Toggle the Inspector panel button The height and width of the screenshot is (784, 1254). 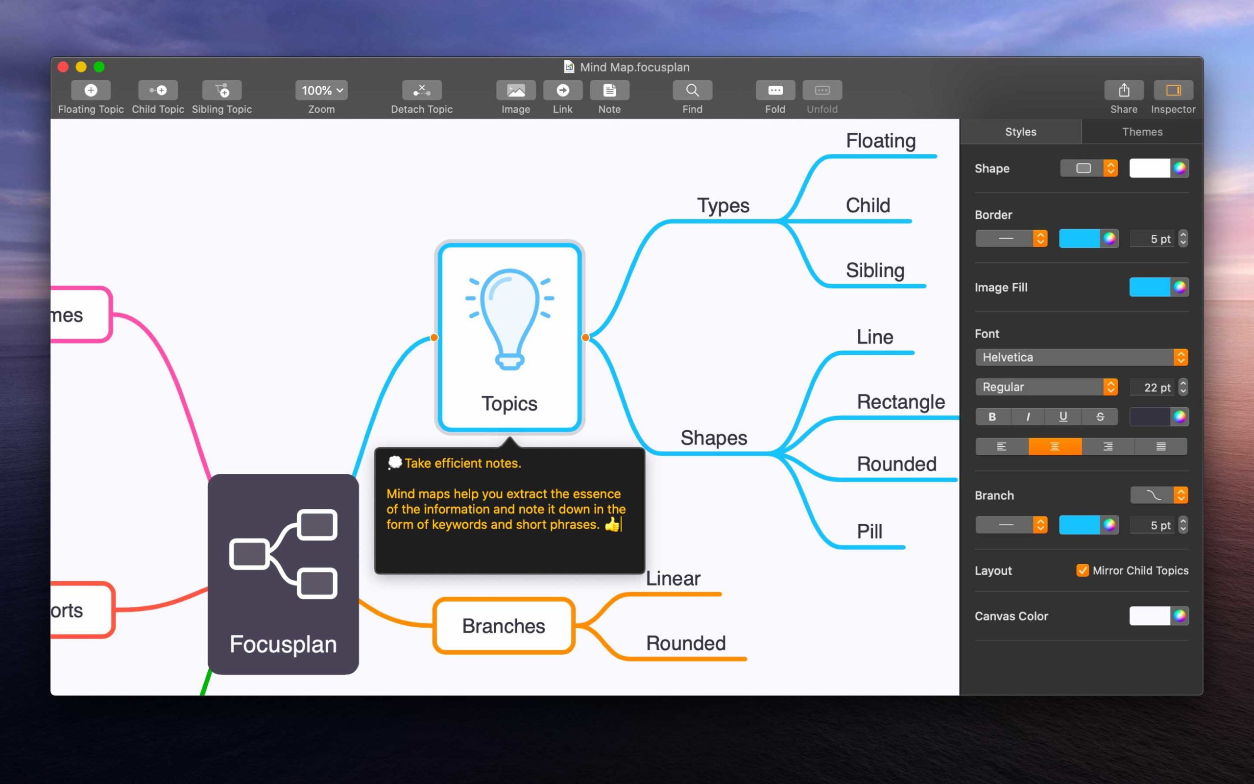tap(1173, 90)
